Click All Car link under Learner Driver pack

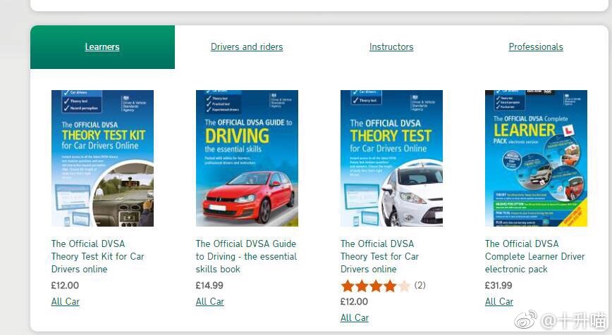(x=498, y=301)
